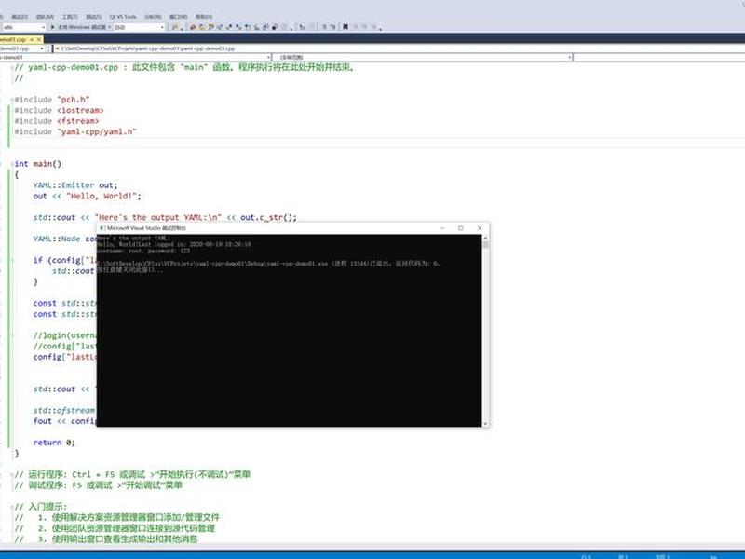Minimize the Visual Studio debug console window
Viewport: 745px width, 559px height.
coord(442,228)
